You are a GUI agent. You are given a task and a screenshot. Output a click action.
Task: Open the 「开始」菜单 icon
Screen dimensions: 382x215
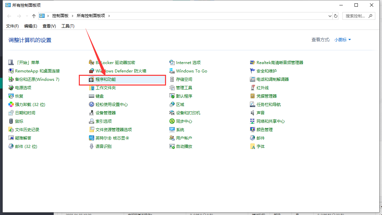tap(11, 62)
